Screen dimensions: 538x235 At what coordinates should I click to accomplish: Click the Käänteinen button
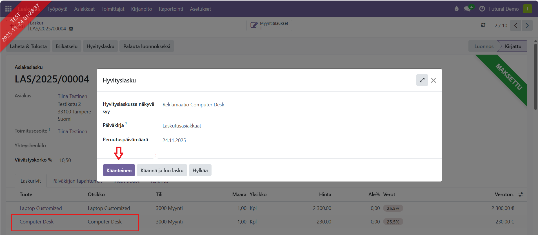119,170
